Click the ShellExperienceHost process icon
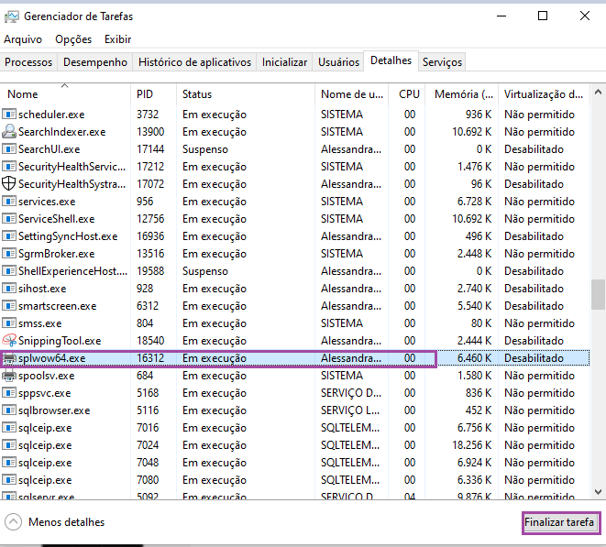Screen dimensions: 606x547 coord(9,271)
